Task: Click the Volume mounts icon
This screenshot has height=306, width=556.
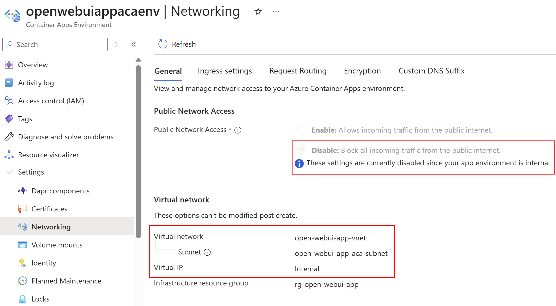Action: 23,245
